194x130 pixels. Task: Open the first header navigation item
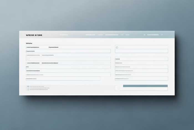[x=64, y=35]
